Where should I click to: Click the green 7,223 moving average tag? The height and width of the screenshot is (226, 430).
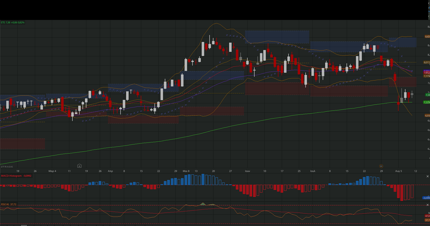[x=427, y=102]
